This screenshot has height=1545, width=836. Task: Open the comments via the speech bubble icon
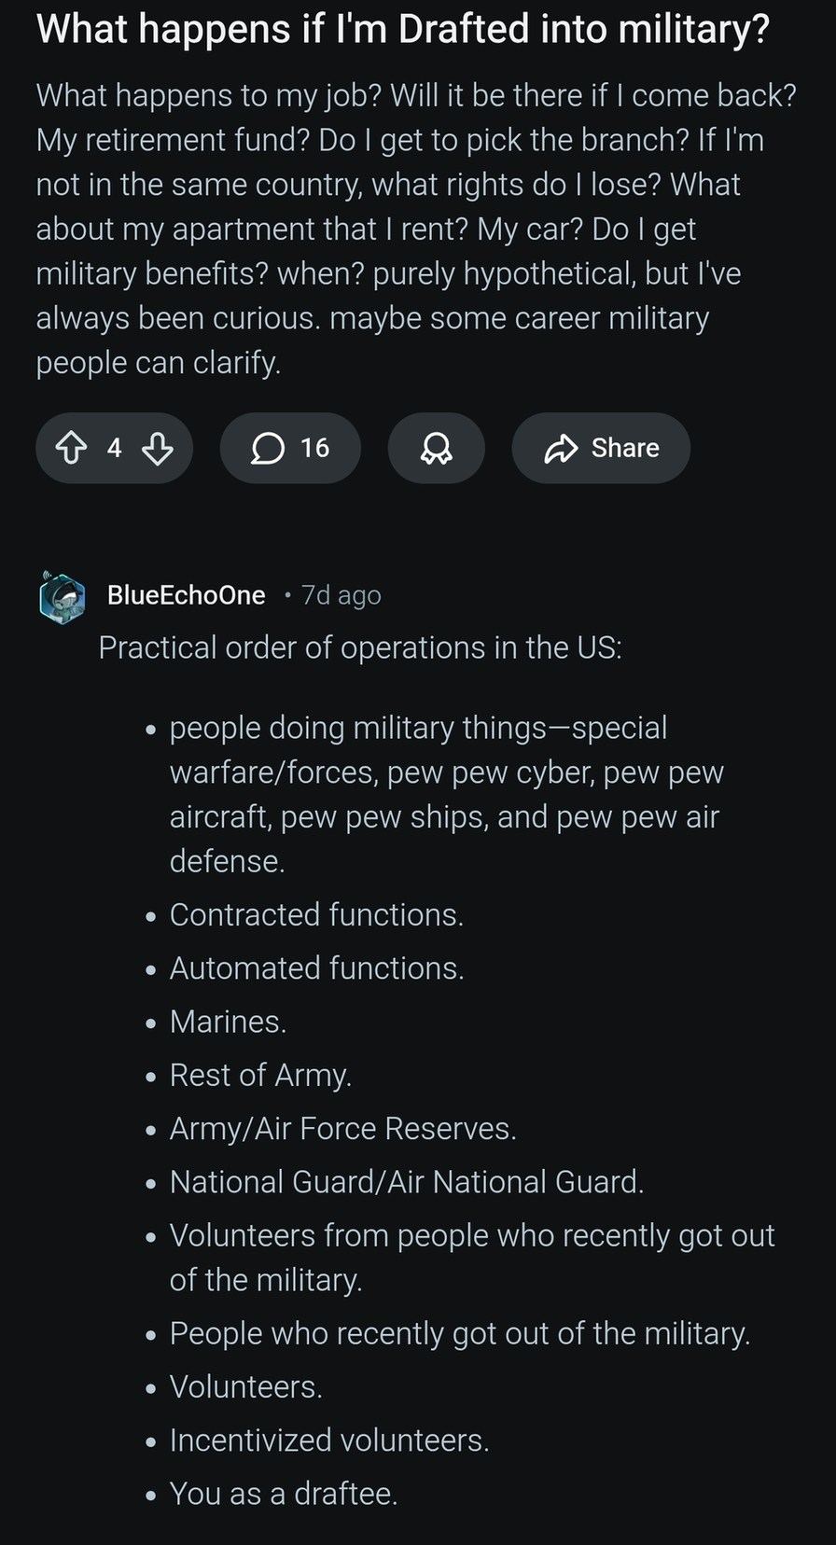[x=268, y=448]
